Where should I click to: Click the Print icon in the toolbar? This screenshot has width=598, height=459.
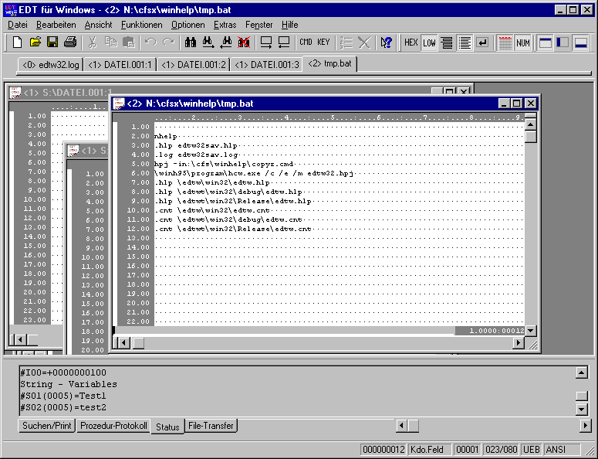pyautogui.click(x=70, y=42)
